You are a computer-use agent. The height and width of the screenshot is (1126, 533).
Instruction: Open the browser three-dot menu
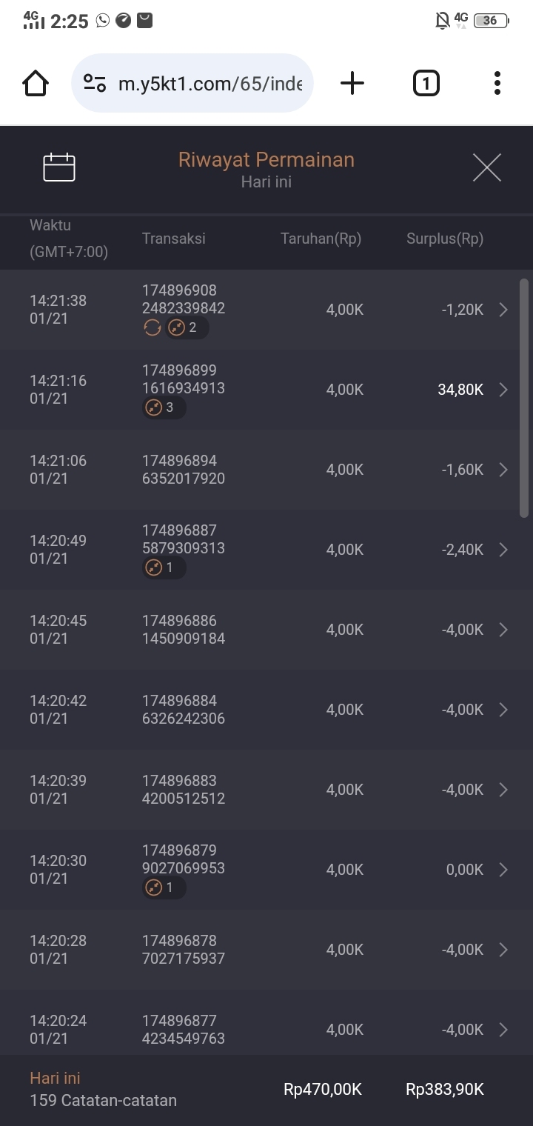tap(497, 83)
